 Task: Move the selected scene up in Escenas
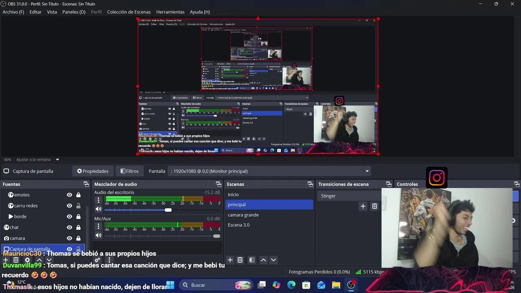[x=263, y=260]
